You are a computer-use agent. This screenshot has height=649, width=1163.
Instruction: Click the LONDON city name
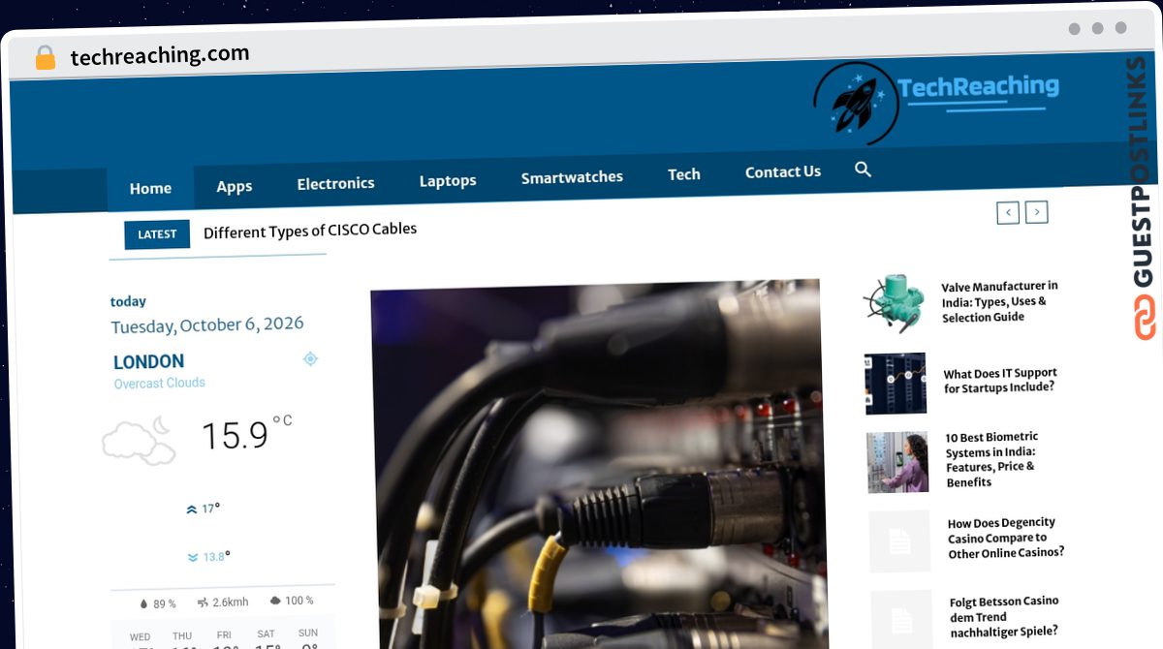click(148, 362)
